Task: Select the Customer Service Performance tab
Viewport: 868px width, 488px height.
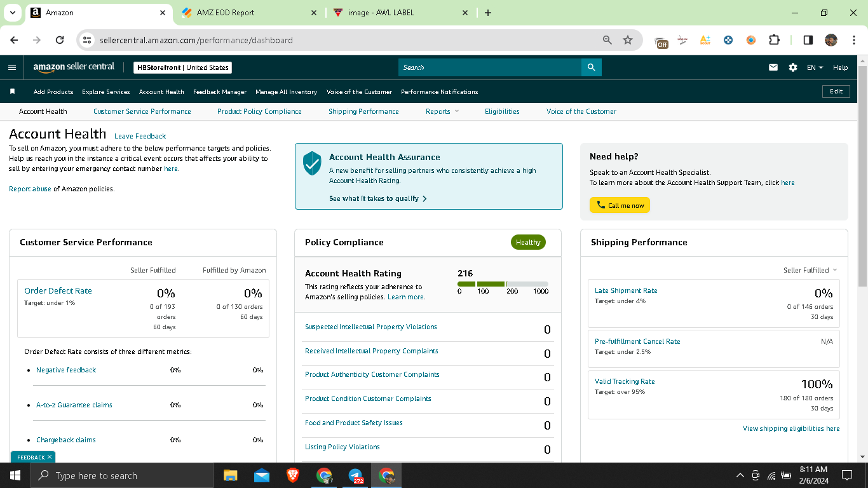Action: pyautogui.click(x=142, y=111)
